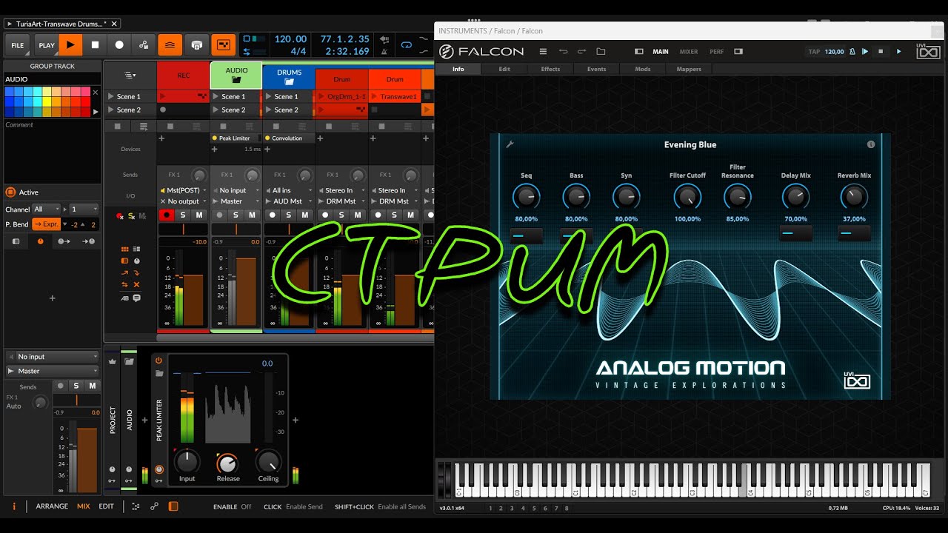Toggle clip launcher overdub button
This screenshot has width=948, height=533.
(x=196, y=45)
